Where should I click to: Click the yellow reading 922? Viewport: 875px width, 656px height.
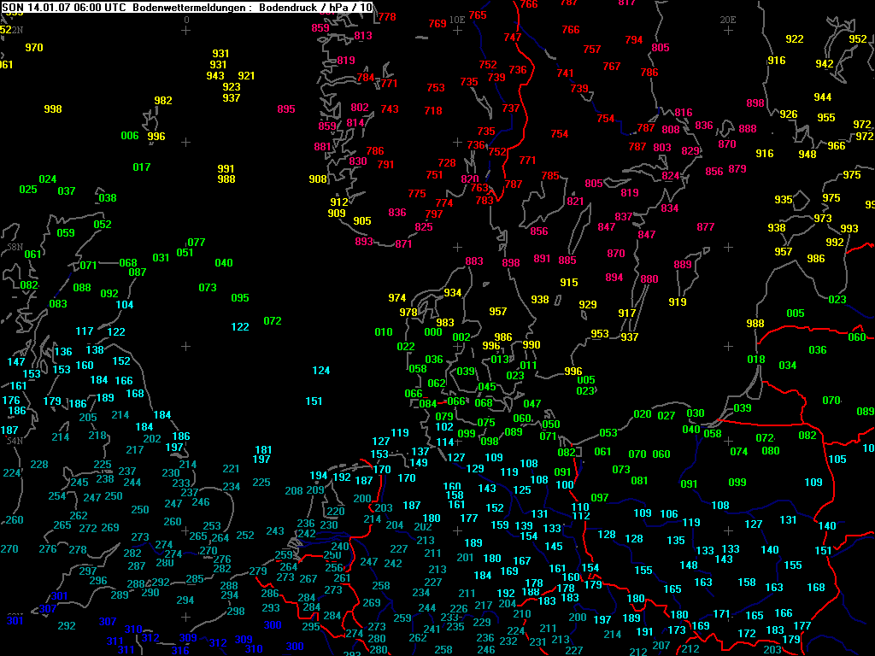795,39
